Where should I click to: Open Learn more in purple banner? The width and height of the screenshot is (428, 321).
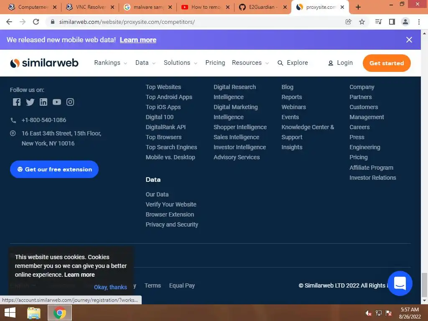pos(138,40)
